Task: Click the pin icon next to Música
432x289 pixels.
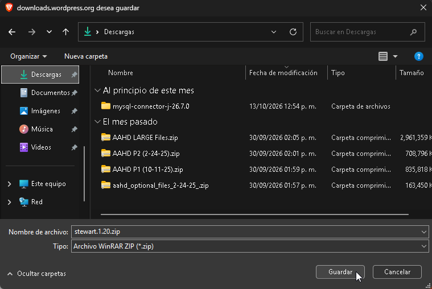Action: (x=74, y=129)
